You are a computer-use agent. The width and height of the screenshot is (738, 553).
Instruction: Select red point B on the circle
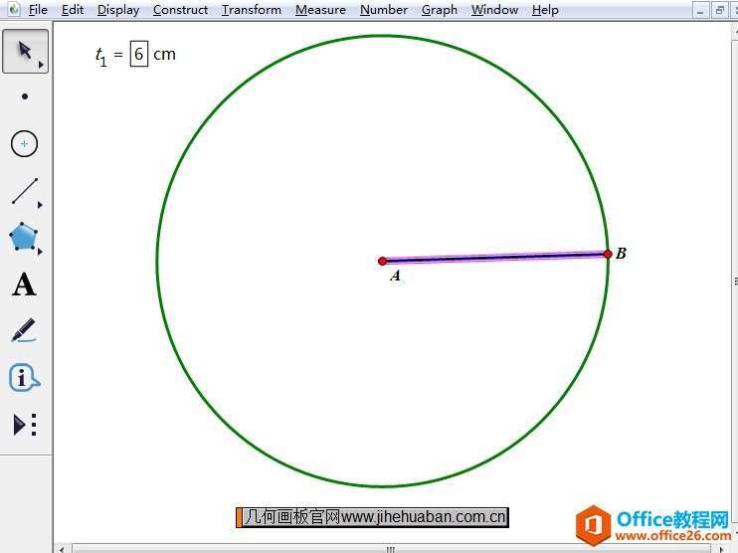tap(608, 255)
